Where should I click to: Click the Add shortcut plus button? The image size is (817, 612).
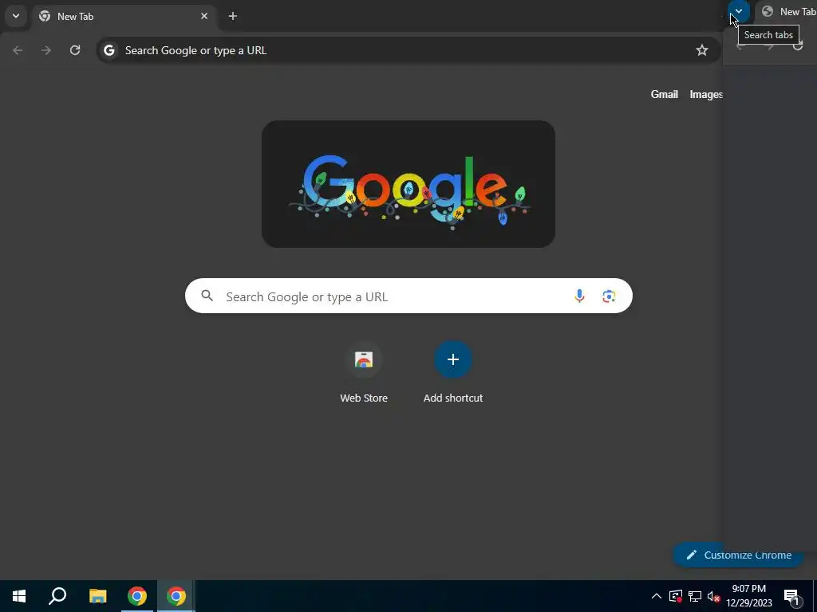click(x=453, y=359)
